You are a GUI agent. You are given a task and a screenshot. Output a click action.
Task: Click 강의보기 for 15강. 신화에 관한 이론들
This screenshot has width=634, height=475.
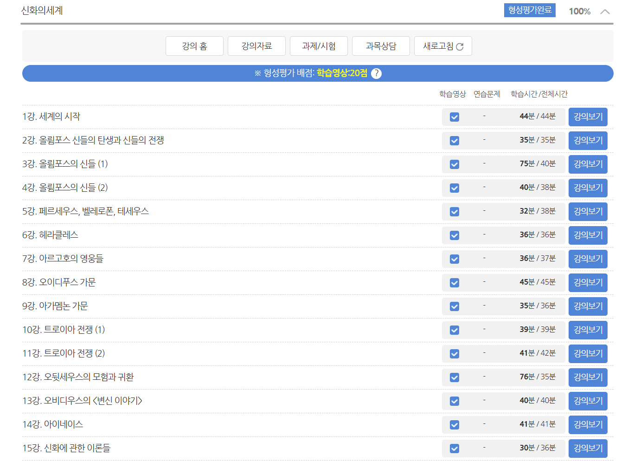588,449
